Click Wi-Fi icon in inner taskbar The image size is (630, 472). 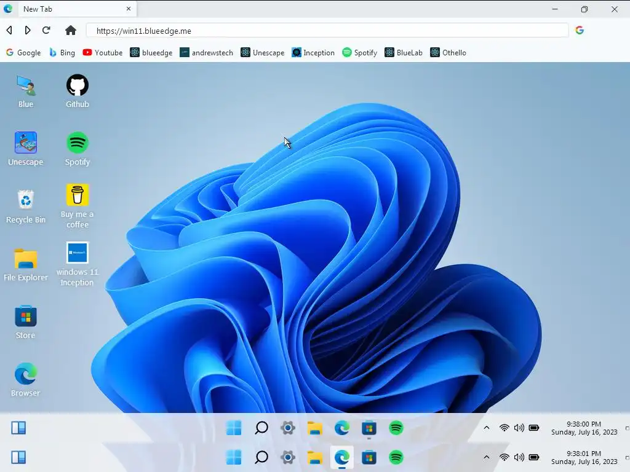(x=504, y=428)
